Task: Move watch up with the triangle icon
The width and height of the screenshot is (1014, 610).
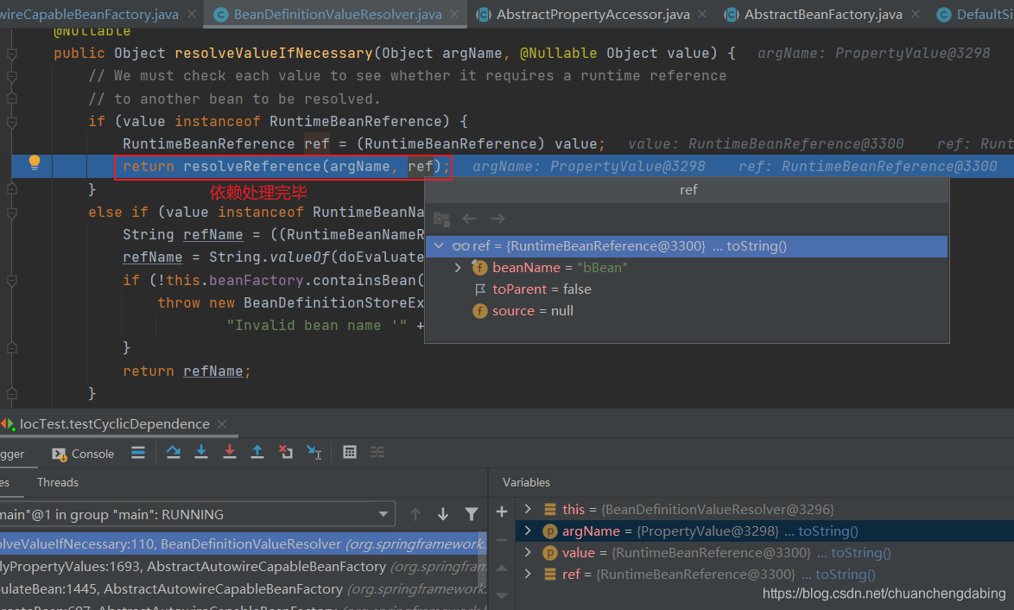Action: (x=502, y=568)
